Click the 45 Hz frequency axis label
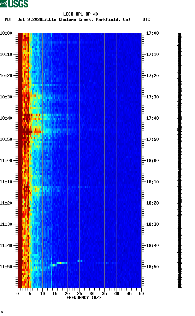 click(129, 294)
